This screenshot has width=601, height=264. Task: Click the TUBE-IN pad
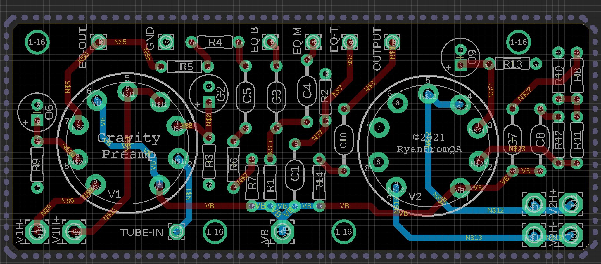point(177,232)
